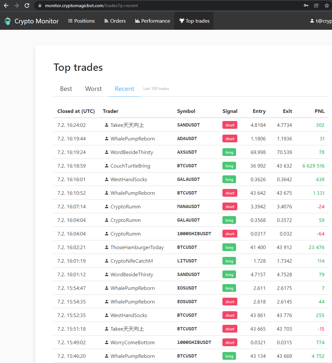Open trader Takee天天向上 in SANDUSDT row

(x=127, y=125)
